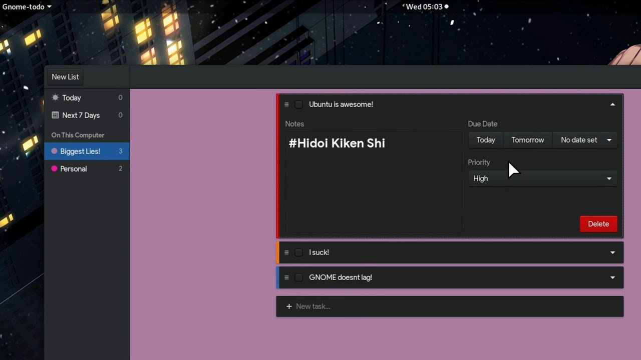Select the Today list in sidebar

pyautogui.click(x=87, y=97)
